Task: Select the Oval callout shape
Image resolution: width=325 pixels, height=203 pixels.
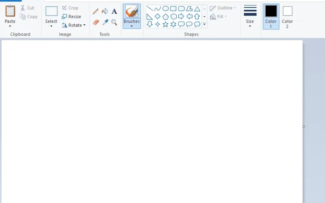Action: coord(189,24)
